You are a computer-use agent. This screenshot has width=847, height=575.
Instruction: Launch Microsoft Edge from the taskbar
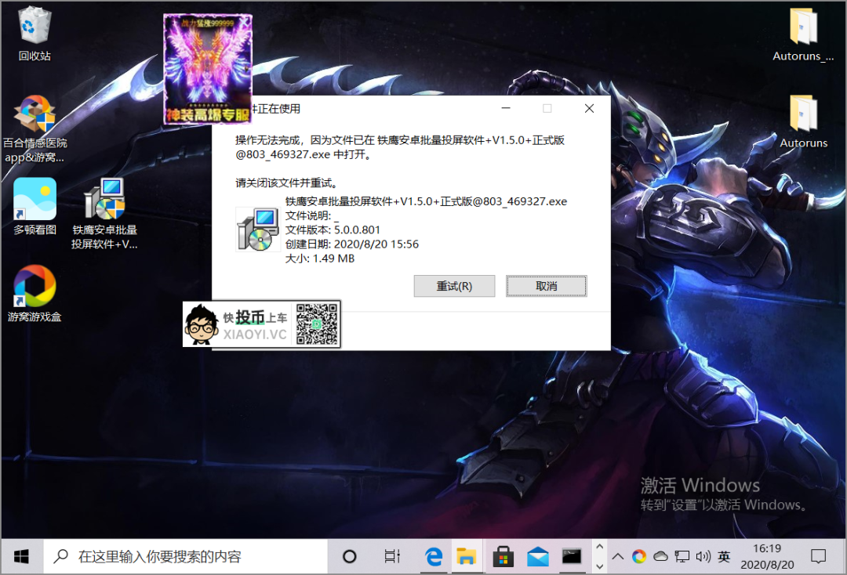434,556
